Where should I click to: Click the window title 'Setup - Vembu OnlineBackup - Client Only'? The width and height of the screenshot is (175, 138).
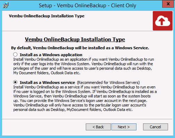[x=87, y=6]
